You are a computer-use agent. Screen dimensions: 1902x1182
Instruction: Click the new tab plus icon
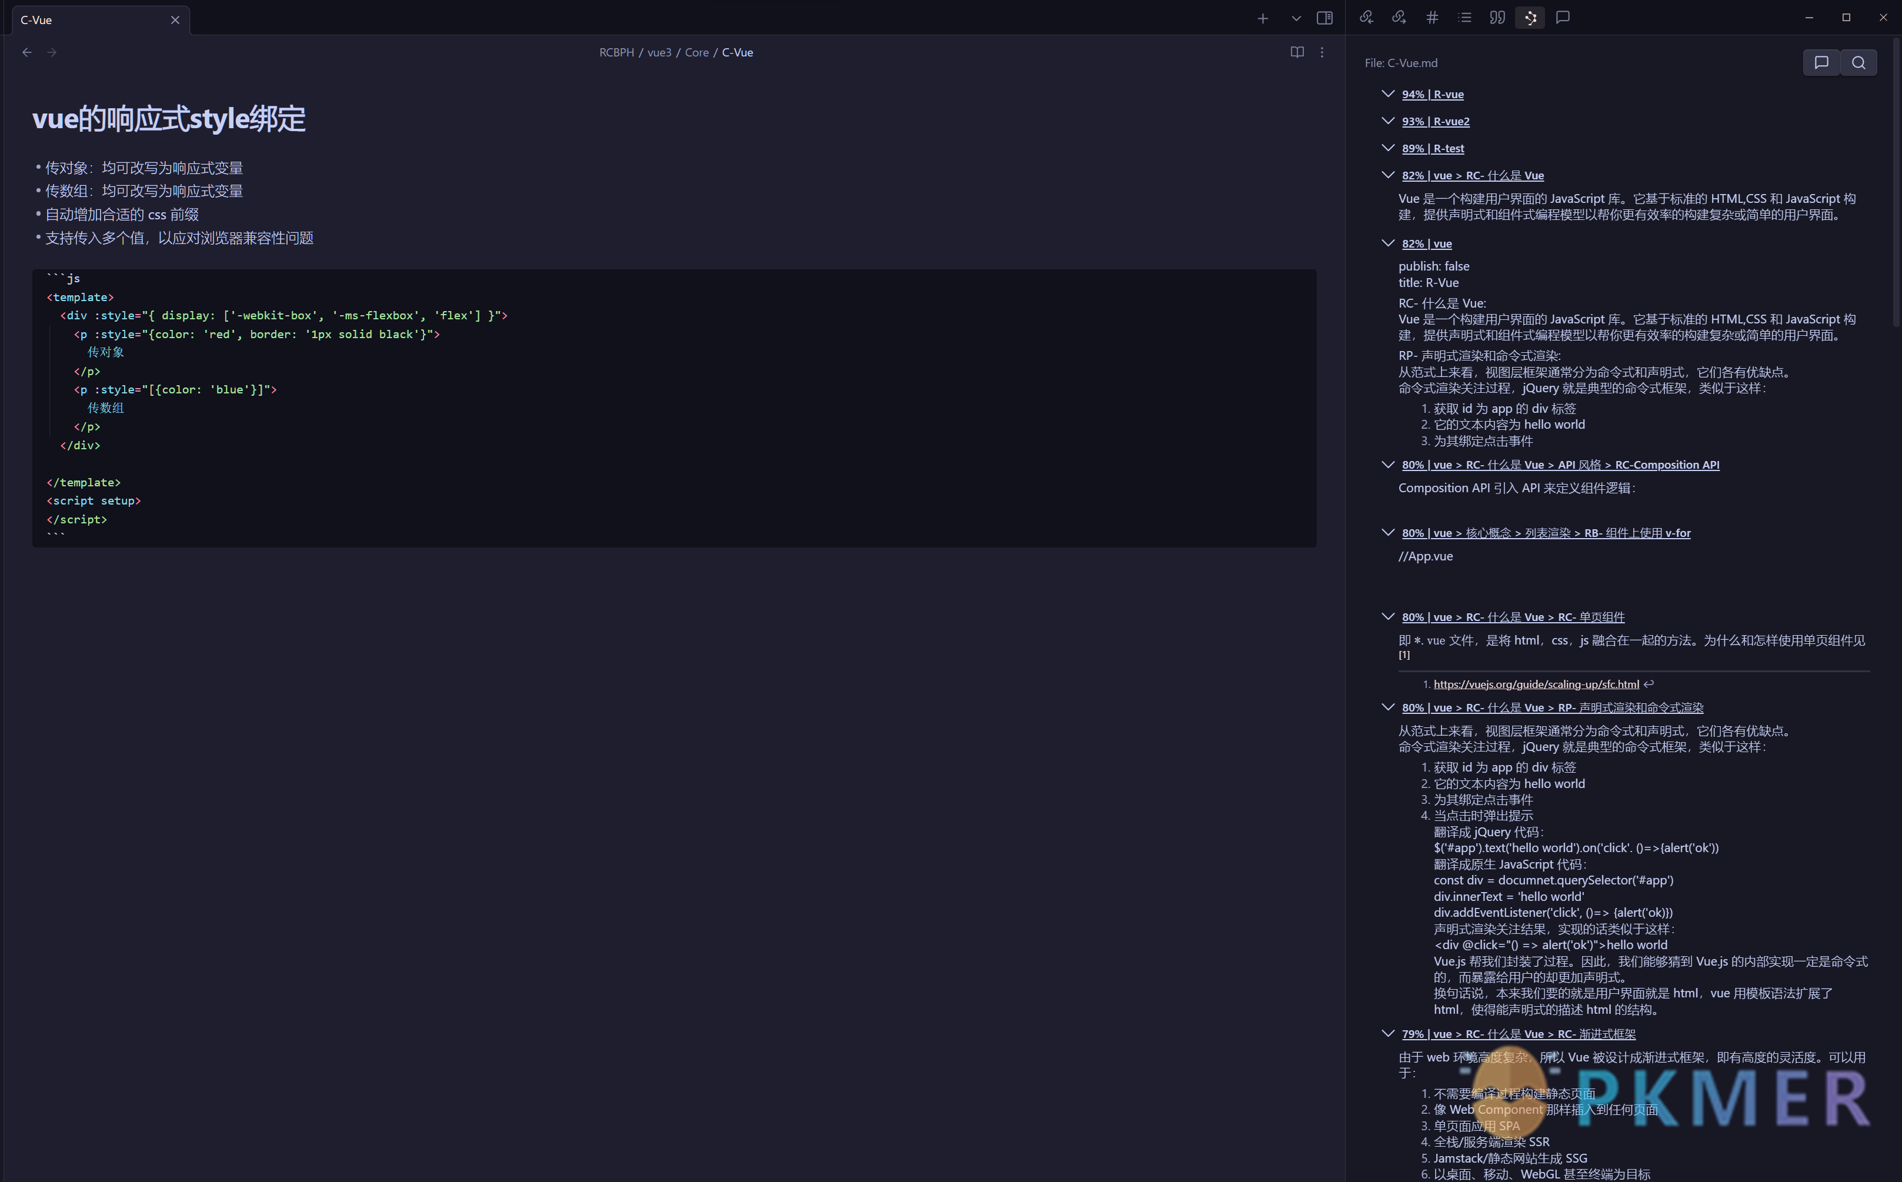click(x=1263, y=18)
